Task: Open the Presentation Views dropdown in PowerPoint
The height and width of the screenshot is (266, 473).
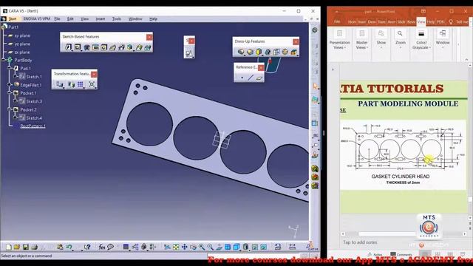Action: click(x=340, y=40)
